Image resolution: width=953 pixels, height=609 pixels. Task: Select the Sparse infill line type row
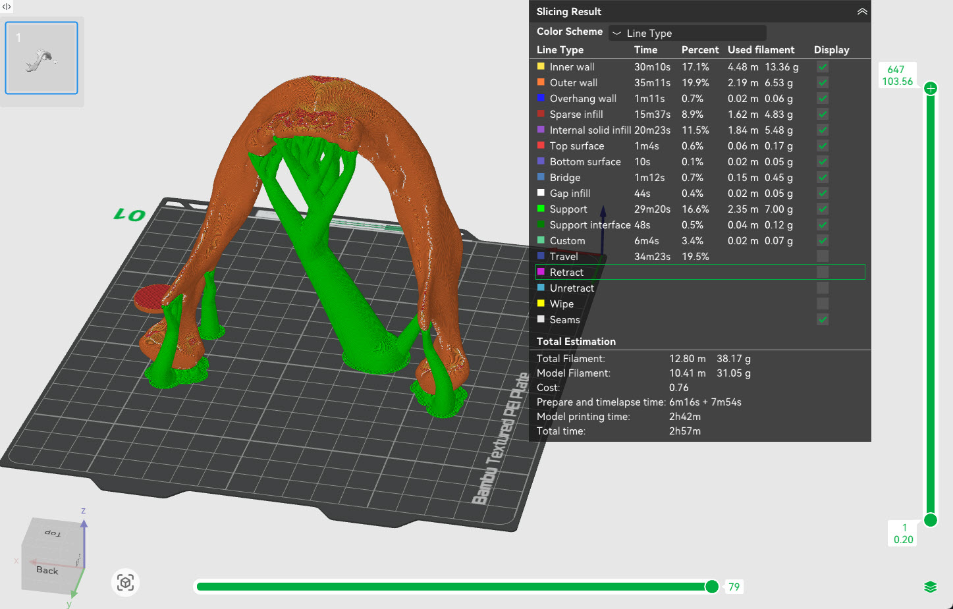pyautogui.click(x=576, y=114)
